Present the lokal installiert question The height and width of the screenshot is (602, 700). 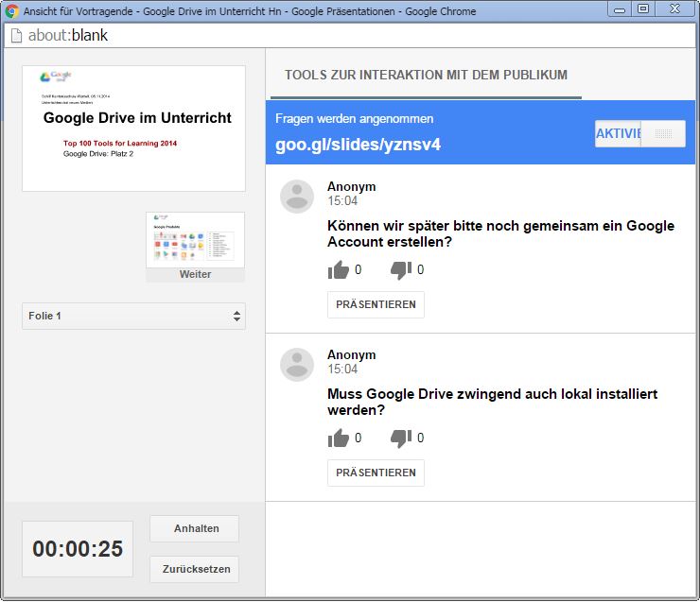376,473
